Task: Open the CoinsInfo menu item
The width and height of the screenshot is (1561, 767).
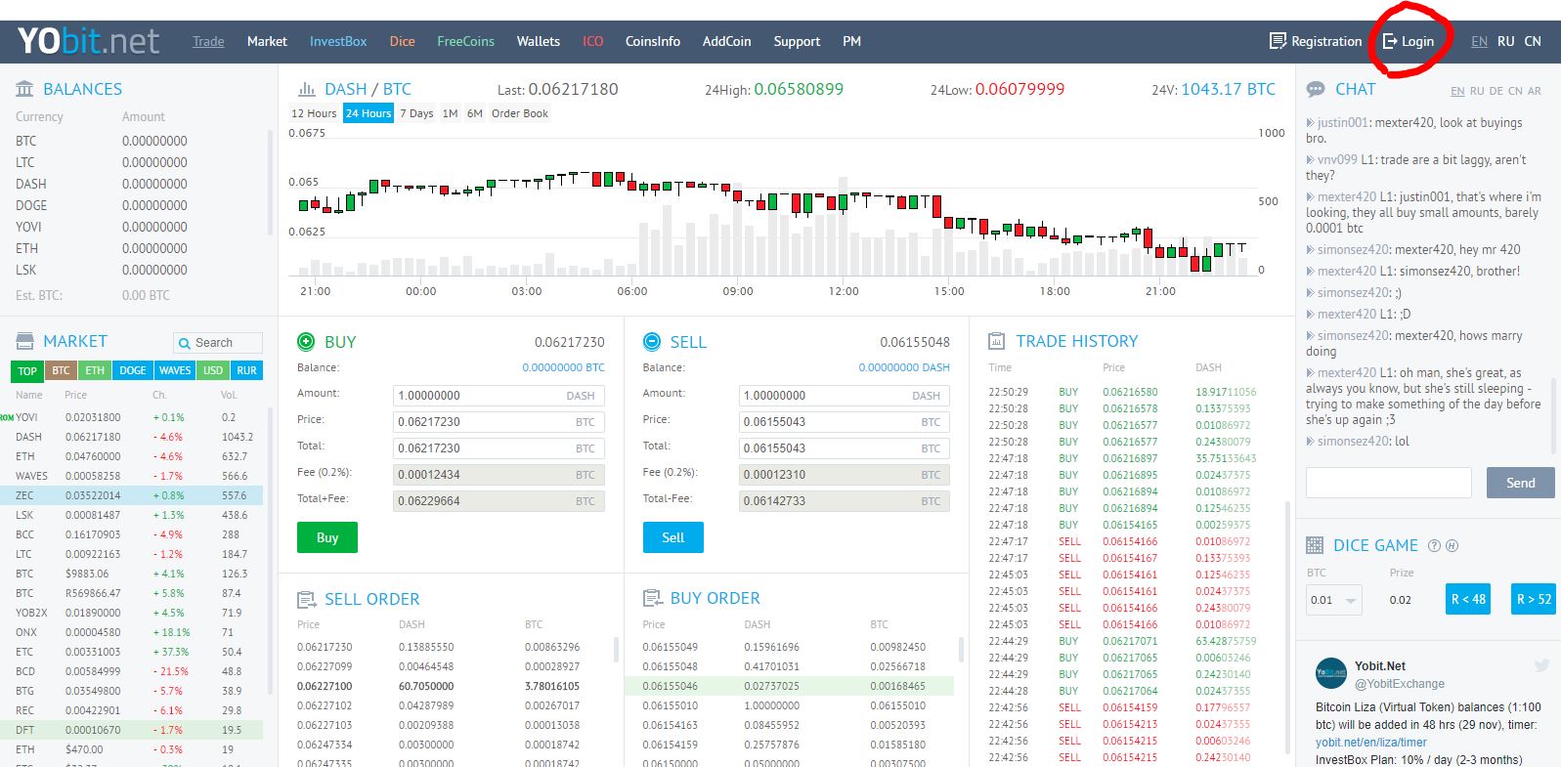Action: [653, 41]
